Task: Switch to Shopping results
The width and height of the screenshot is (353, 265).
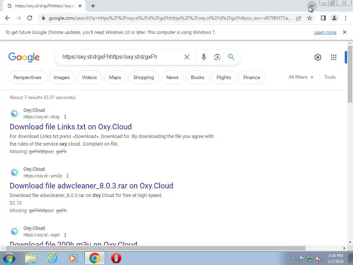Action: tap(144, 77)
